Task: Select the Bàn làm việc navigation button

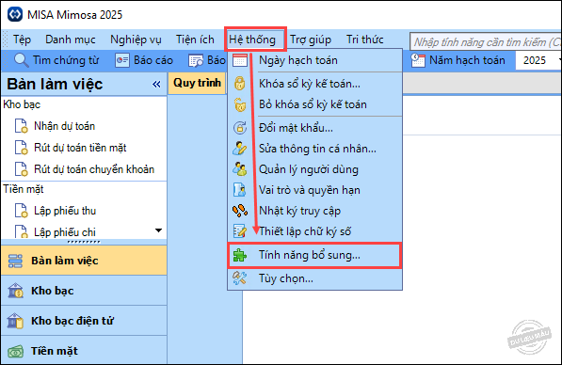Action: (x=84, y=261)
